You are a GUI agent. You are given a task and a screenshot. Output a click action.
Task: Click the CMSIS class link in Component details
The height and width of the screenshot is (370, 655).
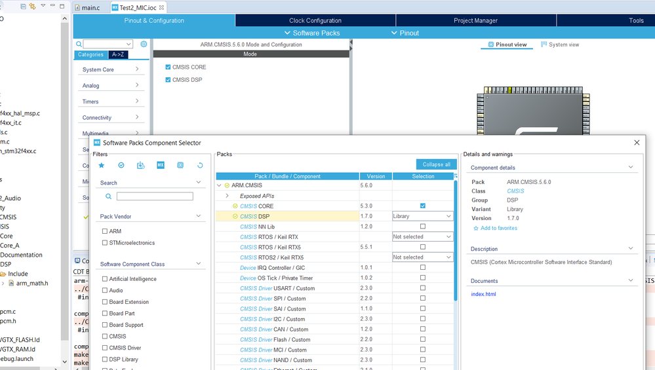[x=515, y=191]
